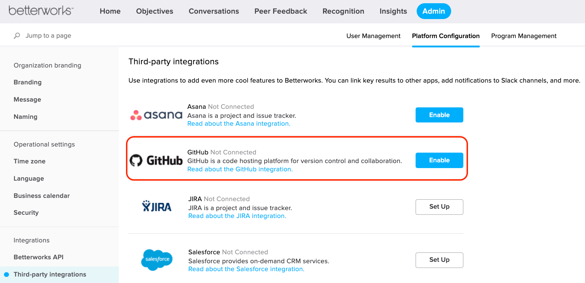The height and width of the screenshot is (283, 585).
Task: Focus the Jump to a page field
Action: point(48,36)
